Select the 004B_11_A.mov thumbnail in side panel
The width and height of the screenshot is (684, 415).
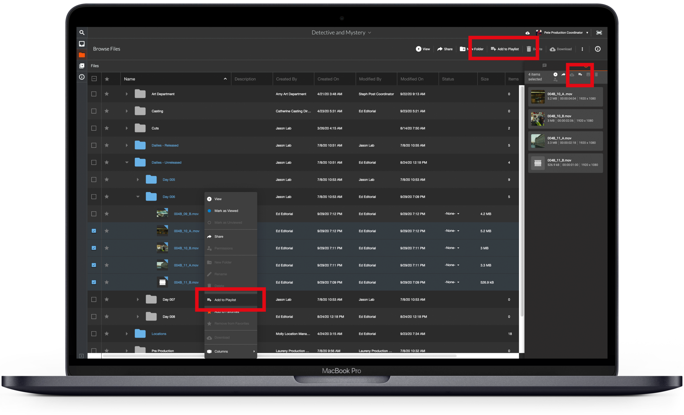point(538,141)
